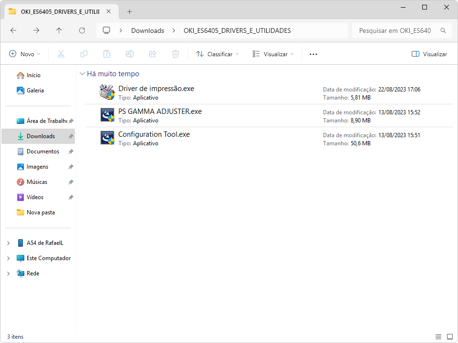Viewport: 458px width, 343px height.
Task: Click the Cut scissors icon
Action: coord(61,54)
